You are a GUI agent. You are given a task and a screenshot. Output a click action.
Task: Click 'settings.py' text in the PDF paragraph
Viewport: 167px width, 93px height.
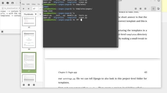pos(69,79)
